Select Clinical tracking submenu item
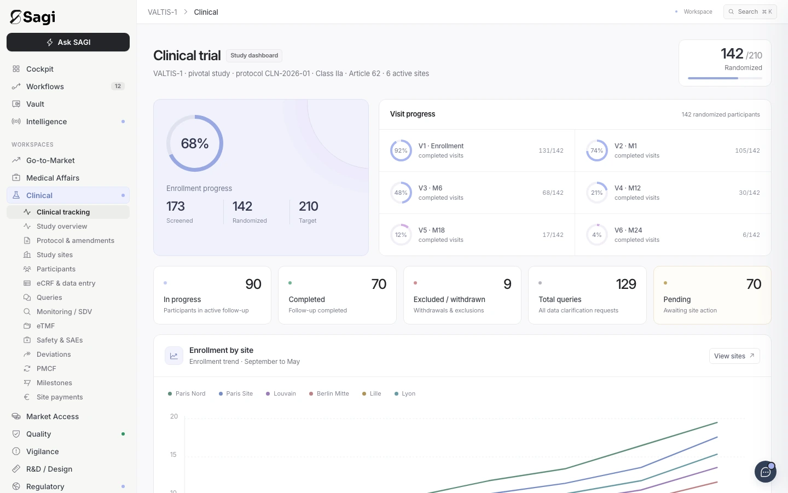 click(68, 212)
